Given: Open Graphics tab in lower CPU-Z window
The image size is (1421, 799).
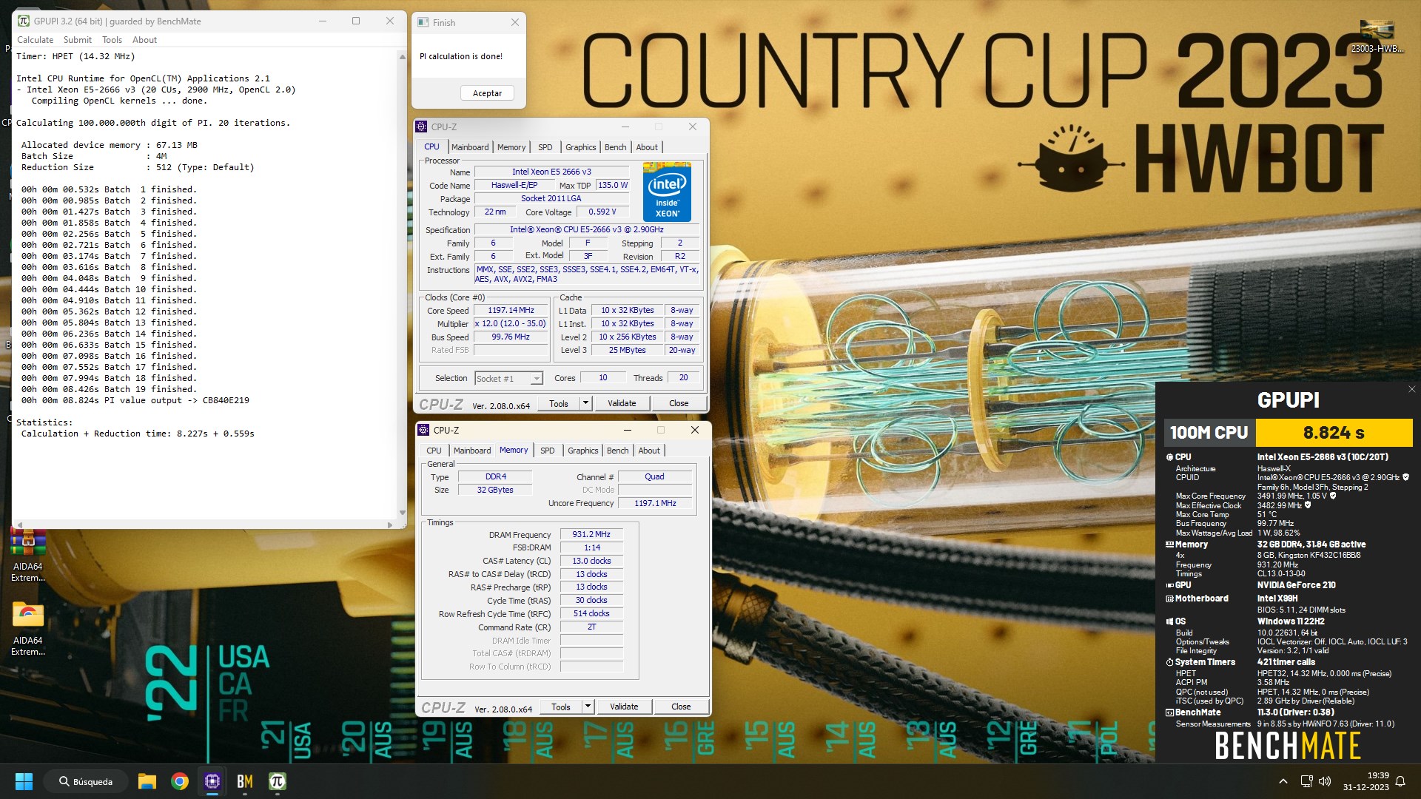Looking at the screenshot, I should click(583, 451).
